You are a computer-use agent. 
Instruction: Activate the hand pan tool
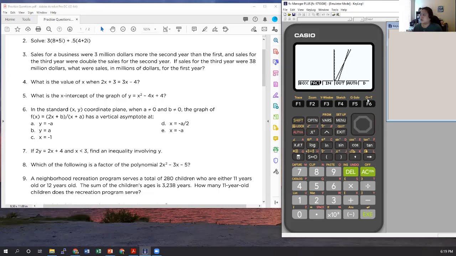pos(113,29)
